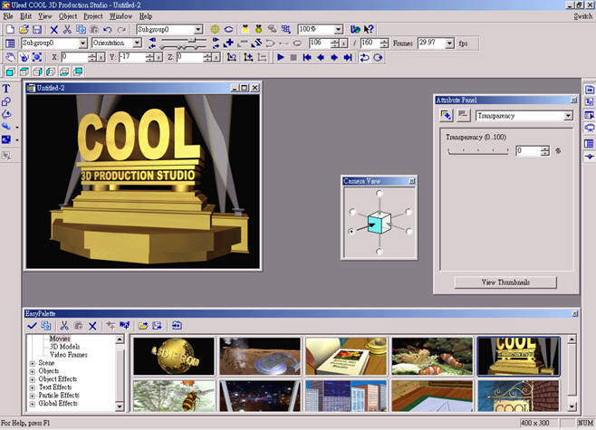Open the Transparency dropdown in Attribute Panel
This screenshot has height=430, width=596.
click(568, 116)
